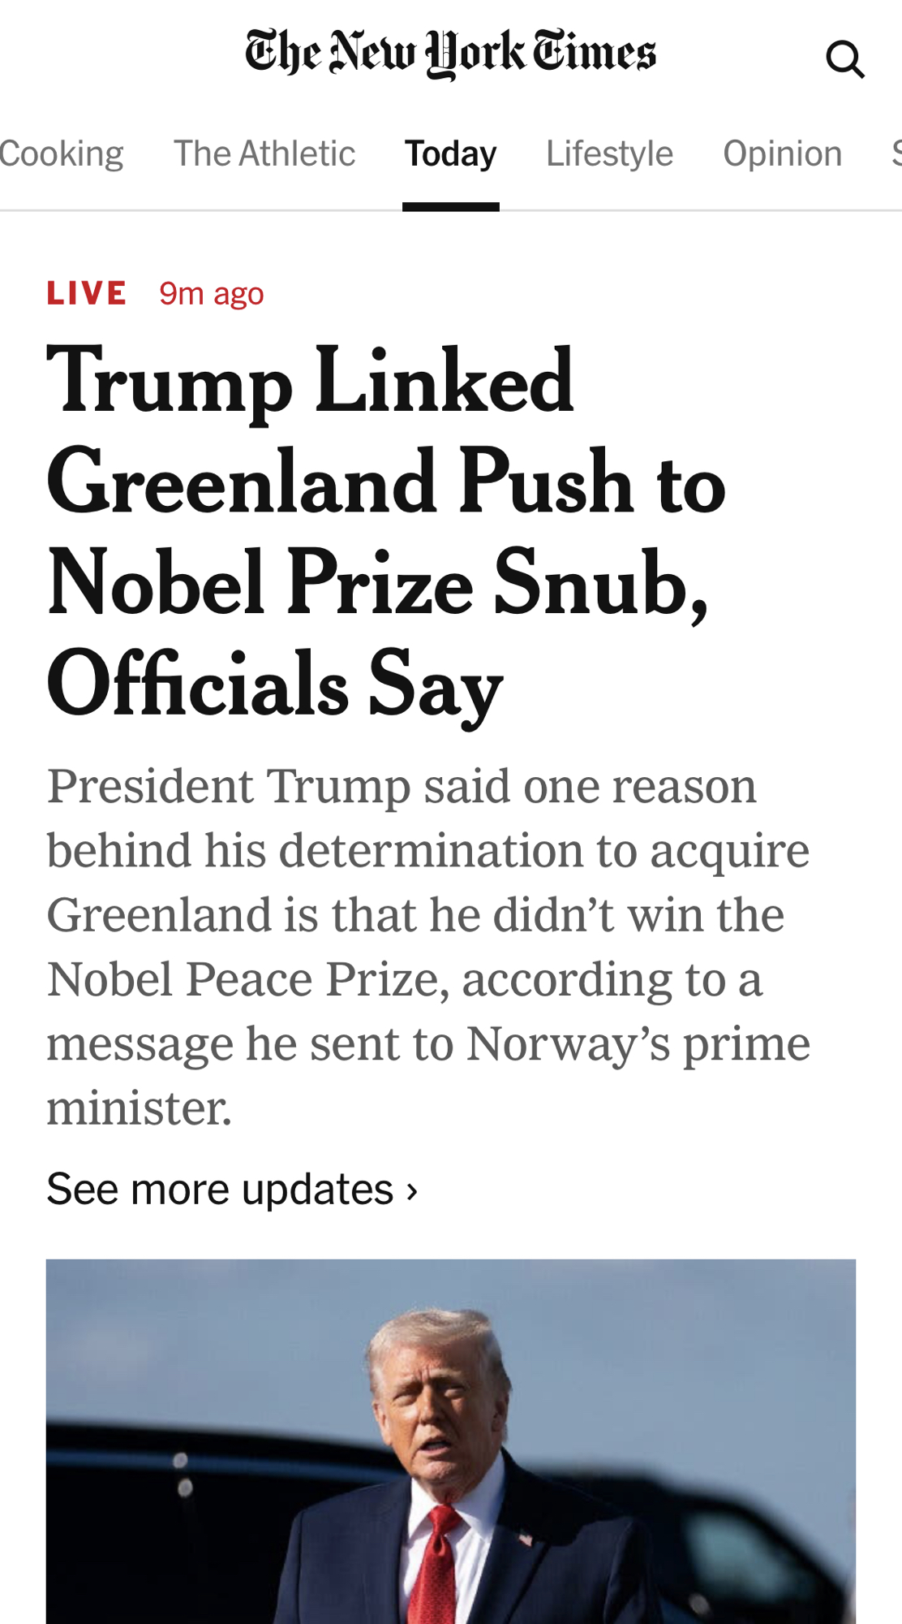Tap The New York Times logo
Image resolution: width=902 pixels, height=1624 pixels.
coord(450,54)
